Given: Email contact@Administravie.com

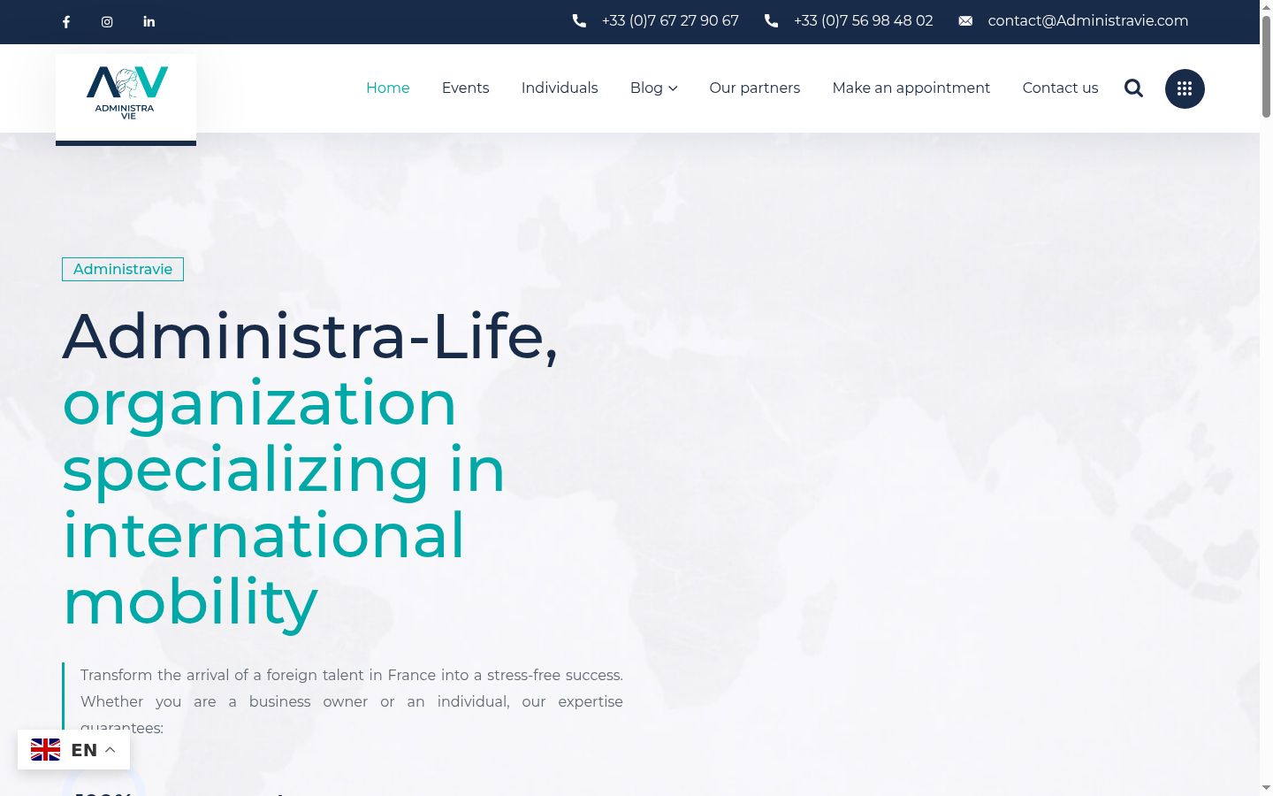Looking at the screenshot, I should click(1087, 21).
